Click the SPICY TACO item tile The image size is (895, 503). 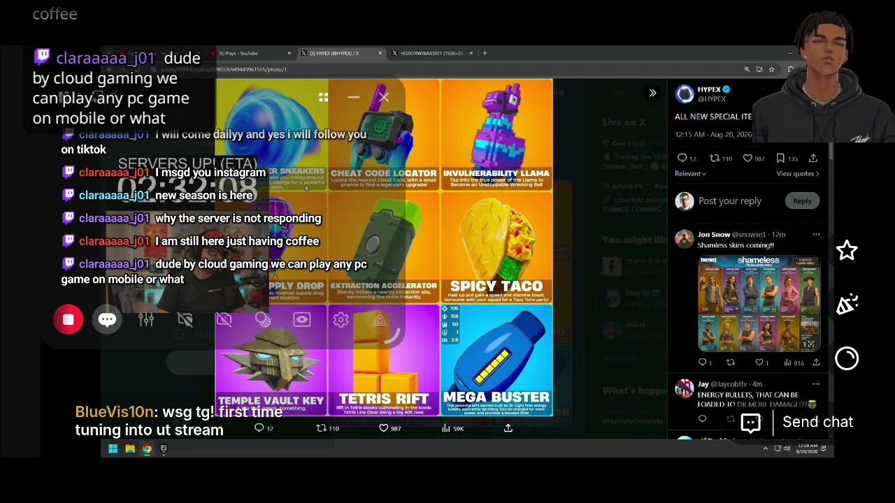pyautogui.click(x=496, y=248)
